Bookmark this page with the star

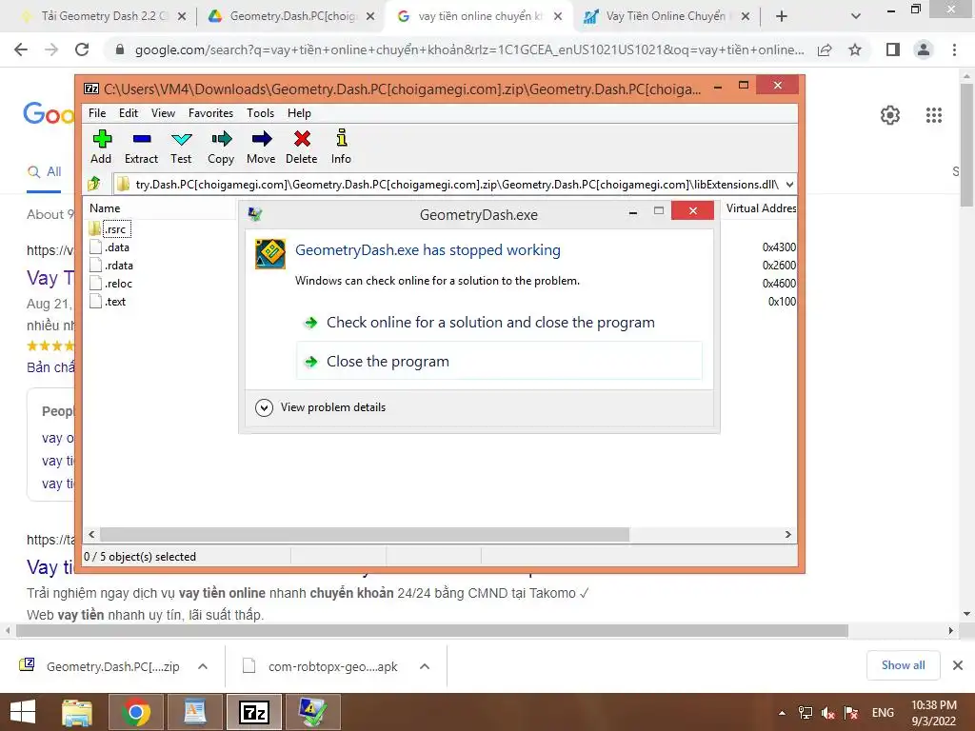(855, 49)
